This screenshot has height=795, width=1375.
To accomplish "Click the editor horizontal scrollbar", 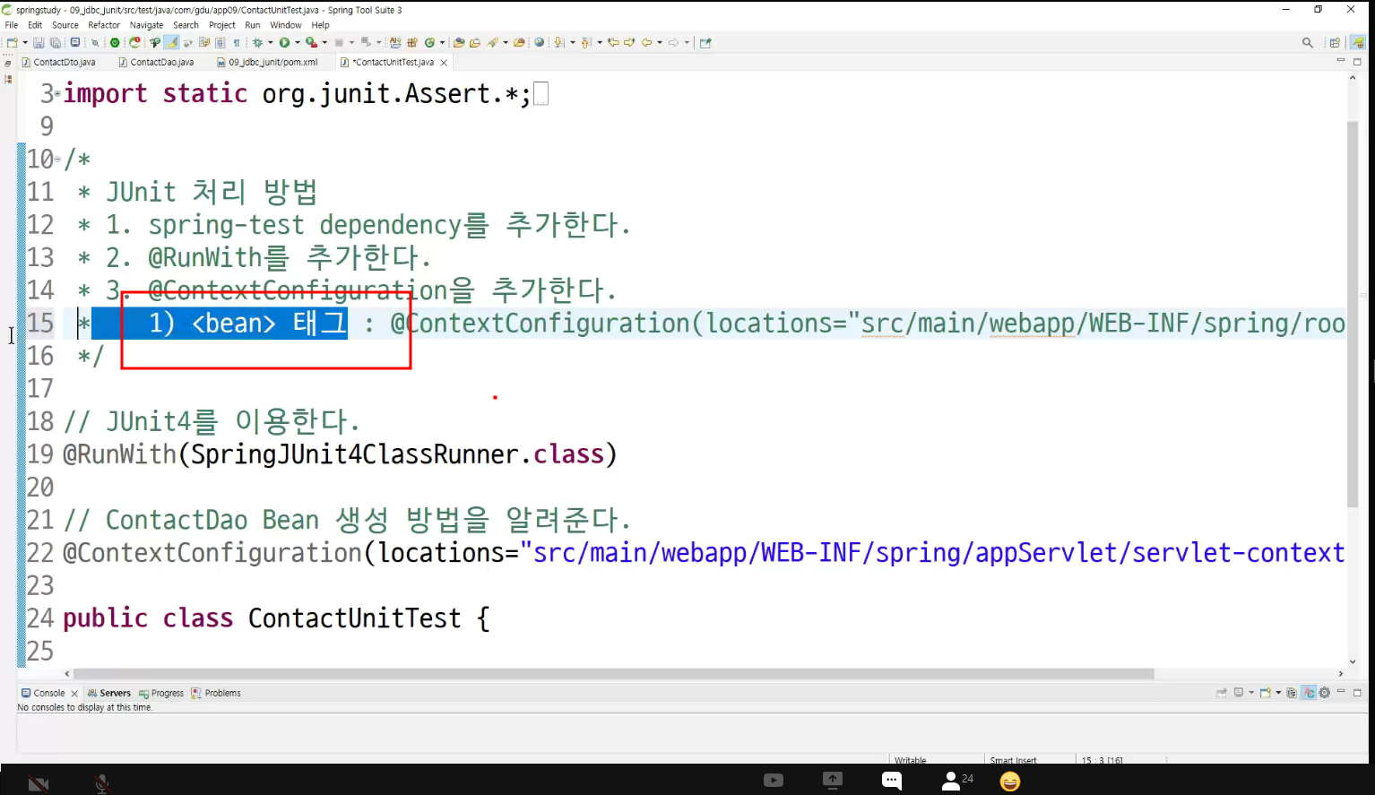I will point(614,673).
